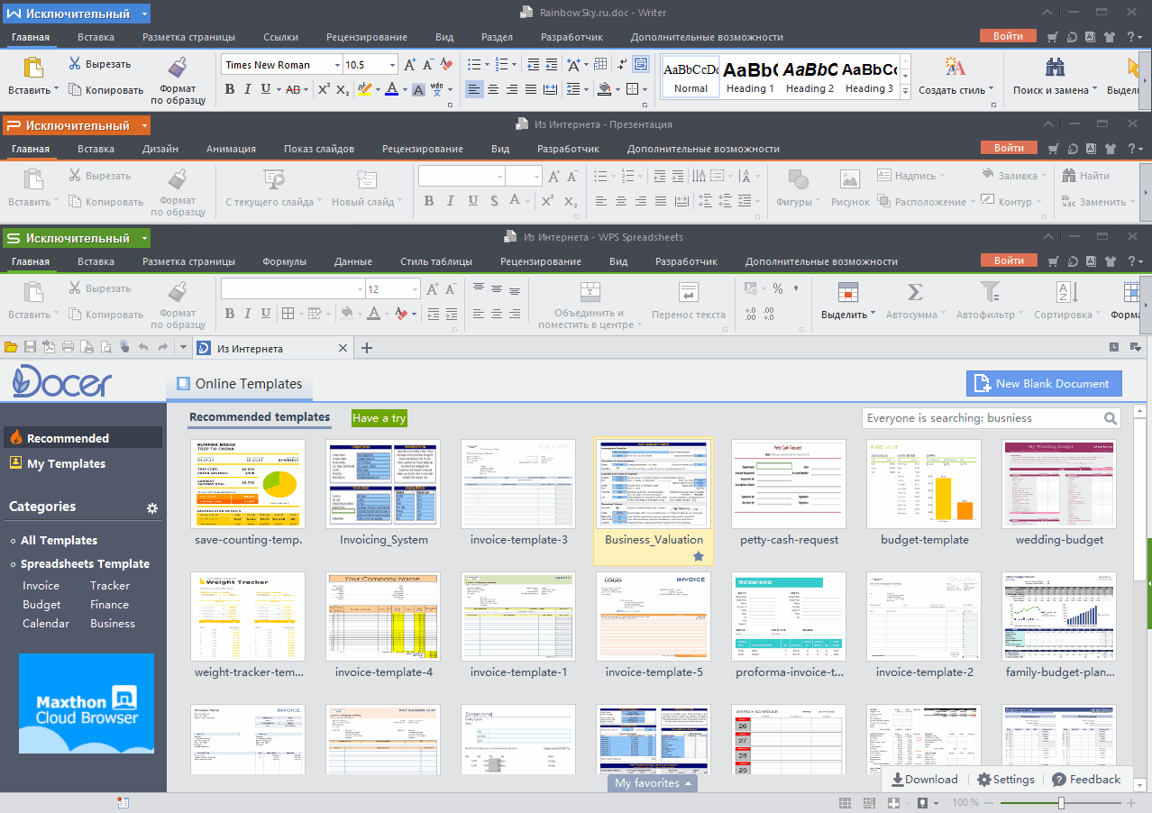
Task: Click Новый слайд in the Presentation ribbon
Action: pyautogui.click(x=365, y=189)
